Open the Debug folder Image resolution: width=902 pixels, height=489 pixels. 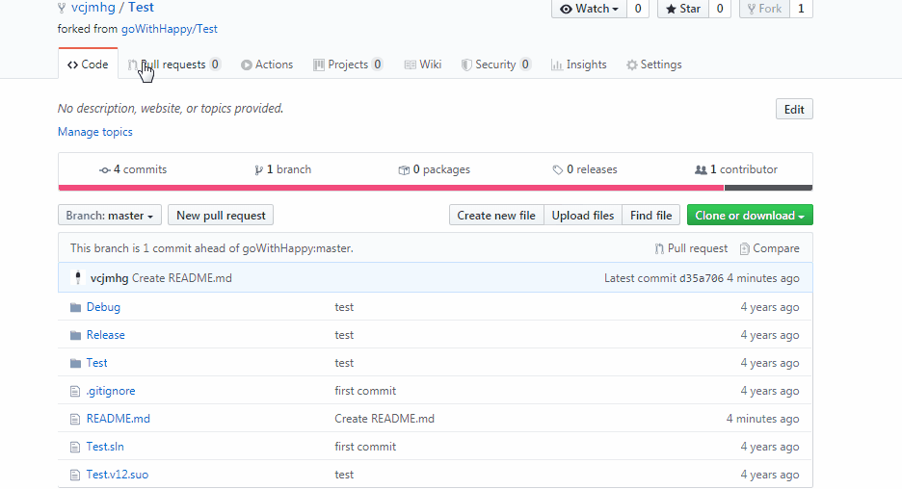click(x=103, y=307)
